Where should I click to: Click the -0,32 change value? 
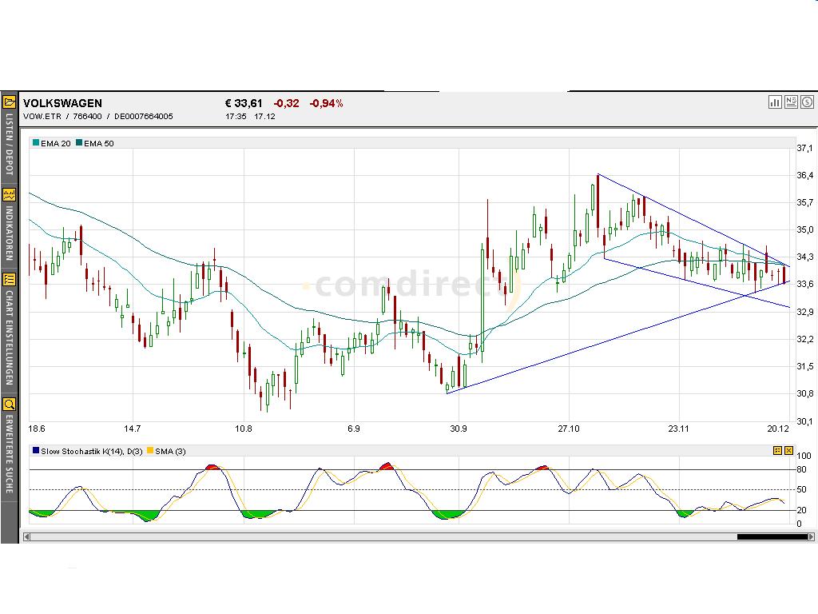pos(287,103)
